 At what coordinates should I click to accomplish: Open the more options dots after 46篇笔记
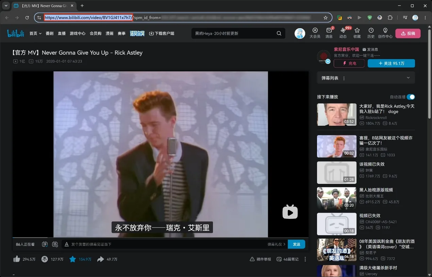click(305, 259)
